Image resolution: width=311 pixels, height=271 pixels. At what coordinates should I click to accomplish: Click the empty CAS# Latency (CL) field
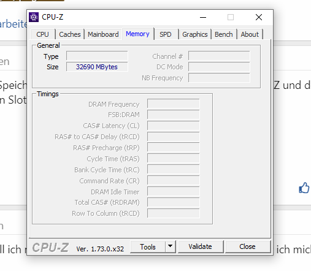174,126
